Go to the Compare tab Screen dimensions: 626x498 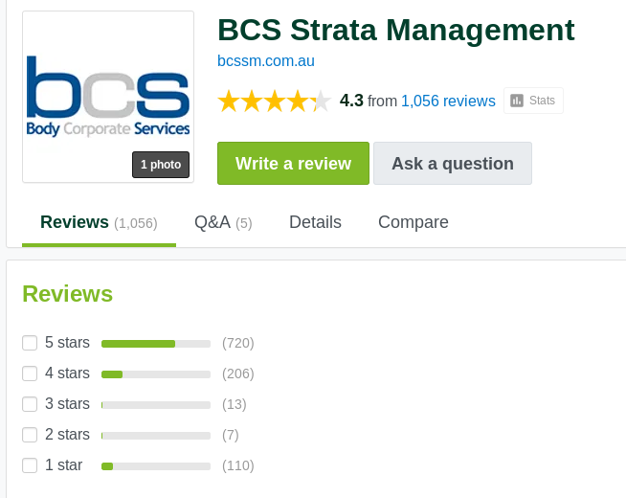414,222
